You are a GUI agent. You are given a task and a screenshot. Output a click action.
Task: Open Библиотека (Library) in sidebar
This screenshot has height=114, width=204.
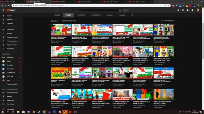click(x=11, y=29)
